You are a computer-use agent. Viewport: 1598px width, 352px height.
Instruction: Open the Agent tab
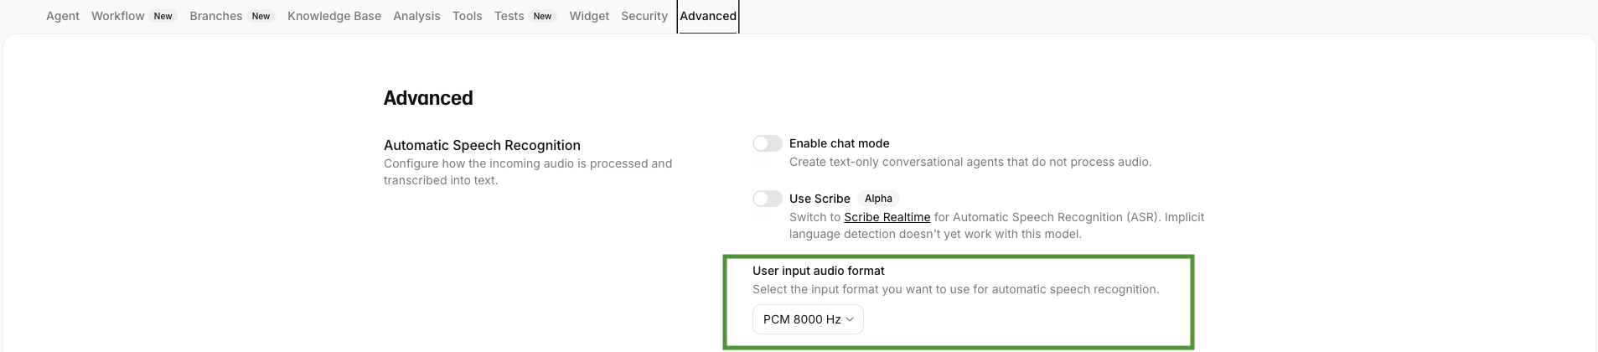[x=63, y=16]
